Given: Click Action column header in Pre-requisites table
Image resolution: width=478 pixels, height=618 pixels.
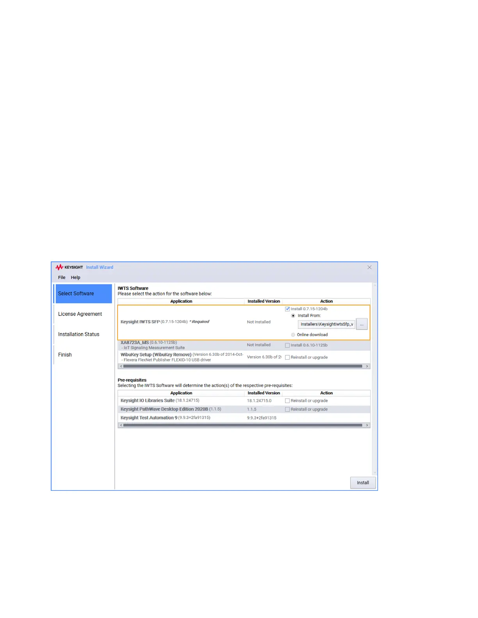Looking at the screenshot, I should click(326, 393).
